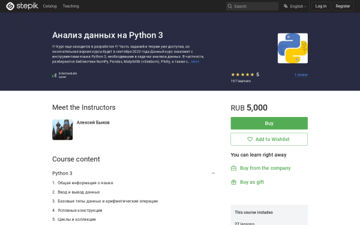360x225 pixels.
Task: Select lesson Общая информация о языке
Action: tap(85, 183)
